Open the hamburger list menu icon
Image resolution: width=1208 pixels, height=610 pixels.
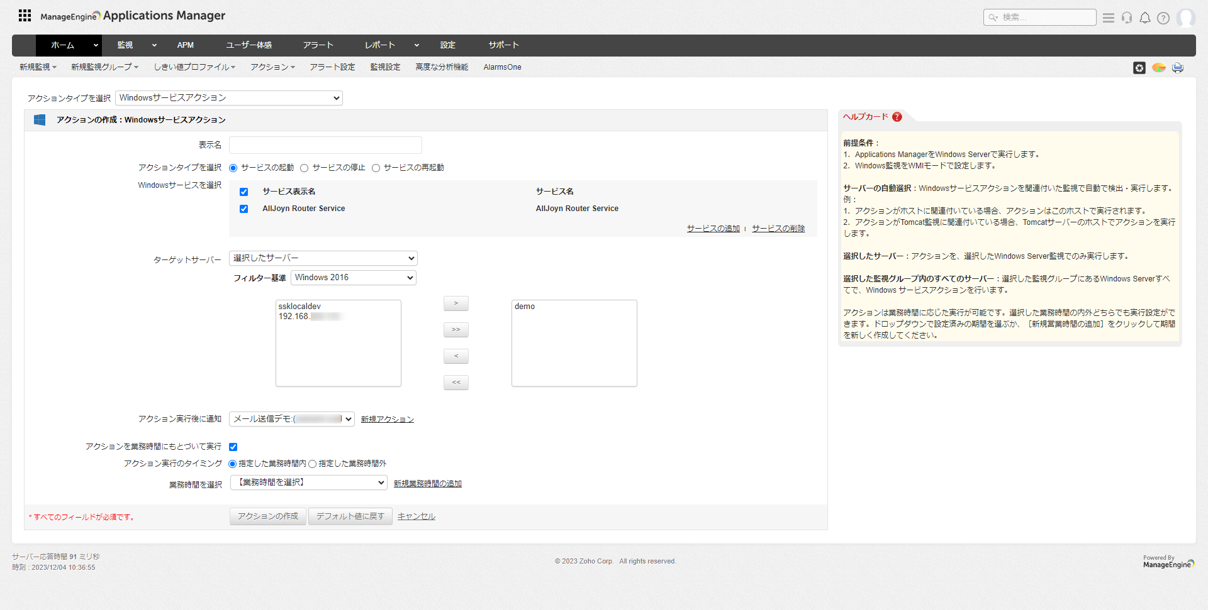point(1109,18)
